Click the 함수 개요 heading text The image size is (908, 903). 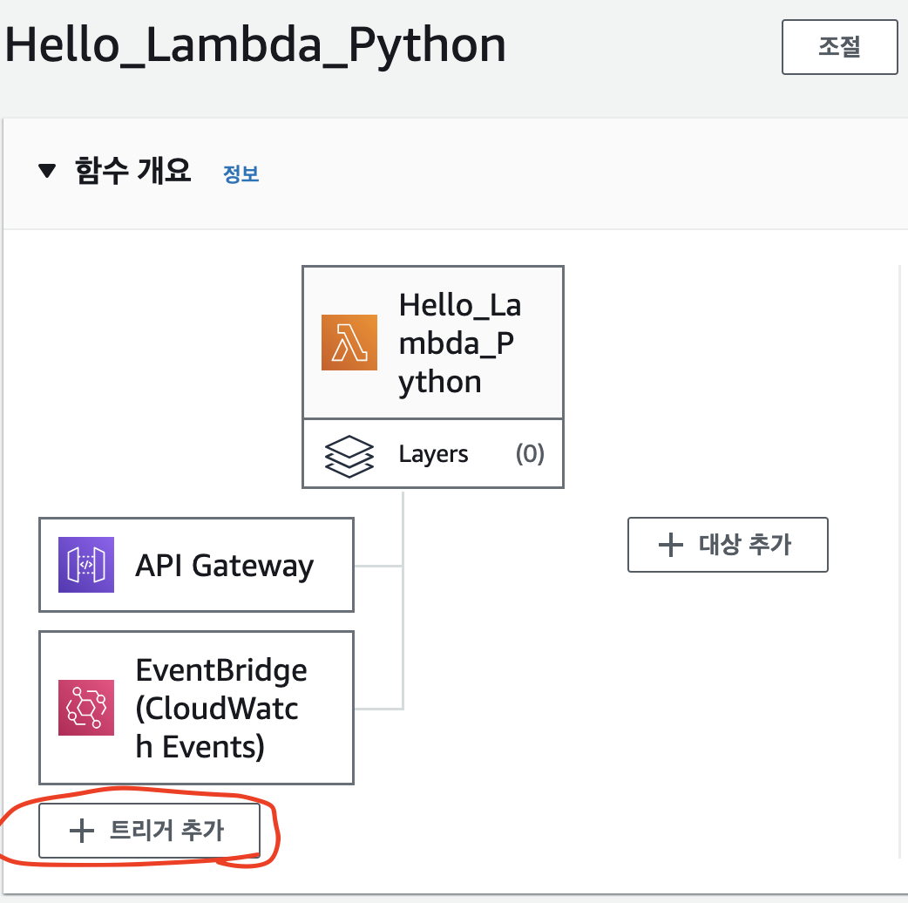[133, 170]
